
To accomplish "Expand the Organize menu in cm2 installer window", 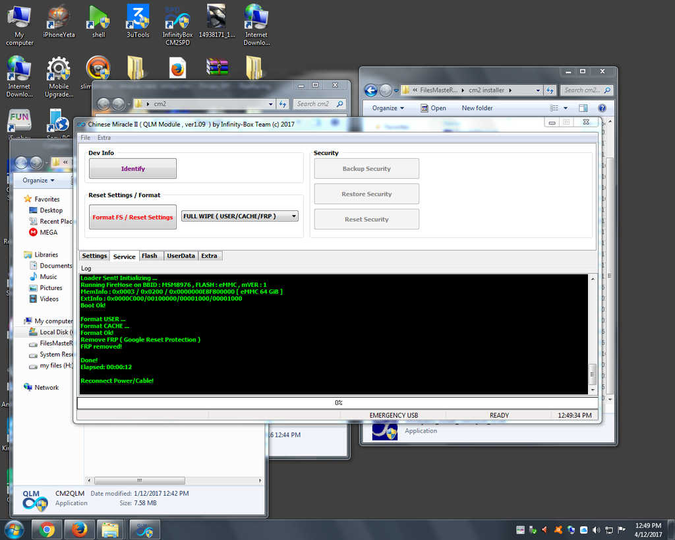I will point(388,108).
